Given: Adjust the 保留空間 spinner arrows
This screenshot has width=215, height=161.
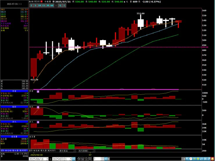Looking at the screenshot, I should click(x=102, y=159).
